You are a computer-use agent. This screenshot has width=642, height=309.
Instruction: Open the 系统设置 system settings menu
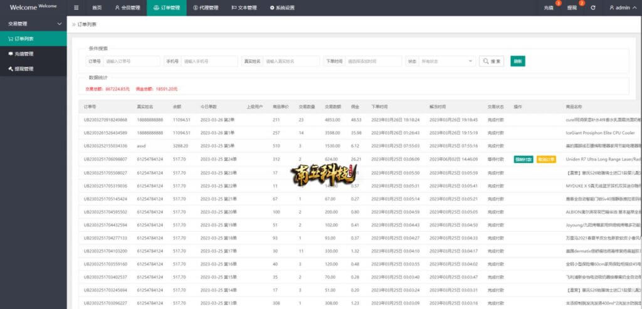coord(282,8)
